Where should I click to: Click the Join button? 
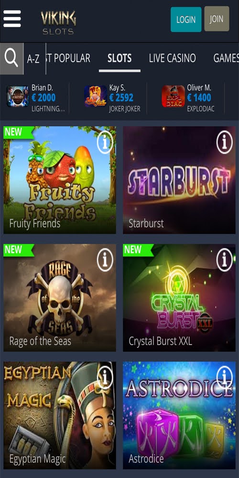pos(217,19)
